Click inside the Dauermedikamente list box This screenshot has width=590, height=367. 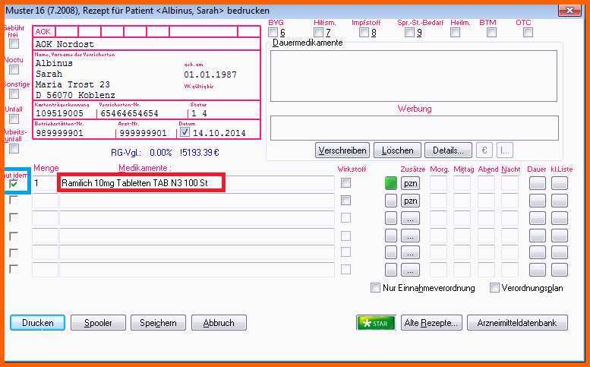pos(414,76)
